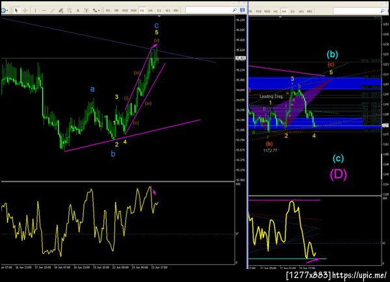Switch left window to W1 timeframe

168,10
